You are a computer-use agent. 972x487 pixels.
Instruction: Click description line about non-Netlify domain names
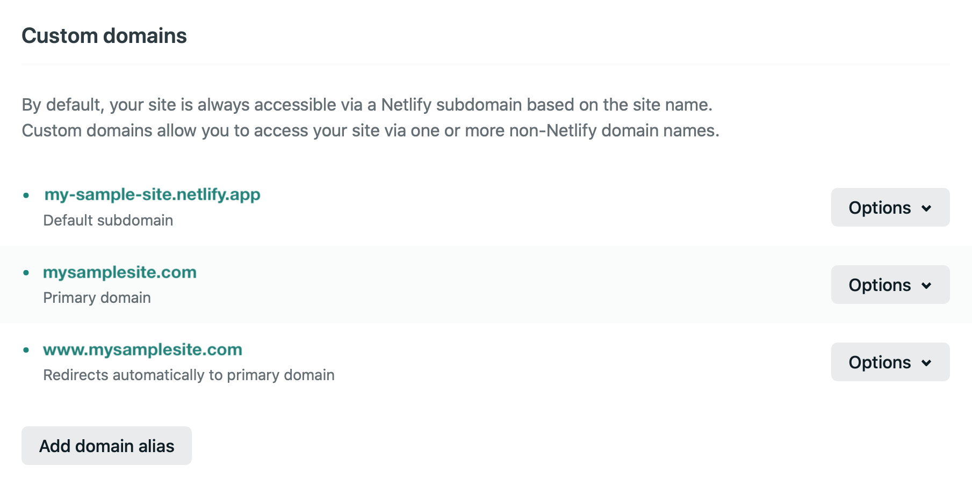coord(370,130)
